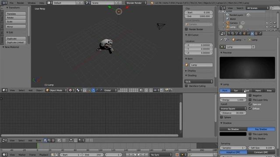Uncheck the Diffuse checkbox
280x157 pixels.
[250, 108]
